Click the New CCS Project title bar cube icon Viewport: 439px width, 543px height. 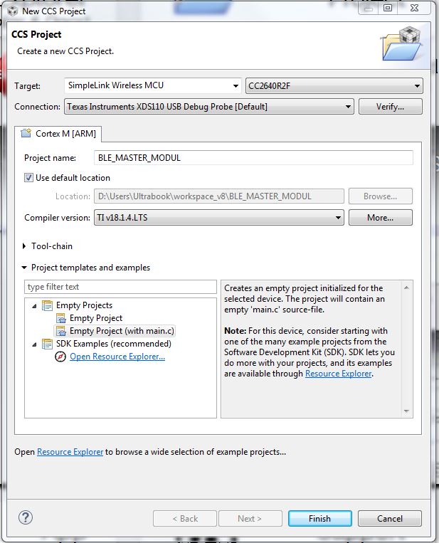tap(13, 11)
